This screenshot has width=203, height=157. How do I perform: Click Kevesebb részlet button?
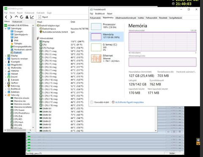pos(100,102)
